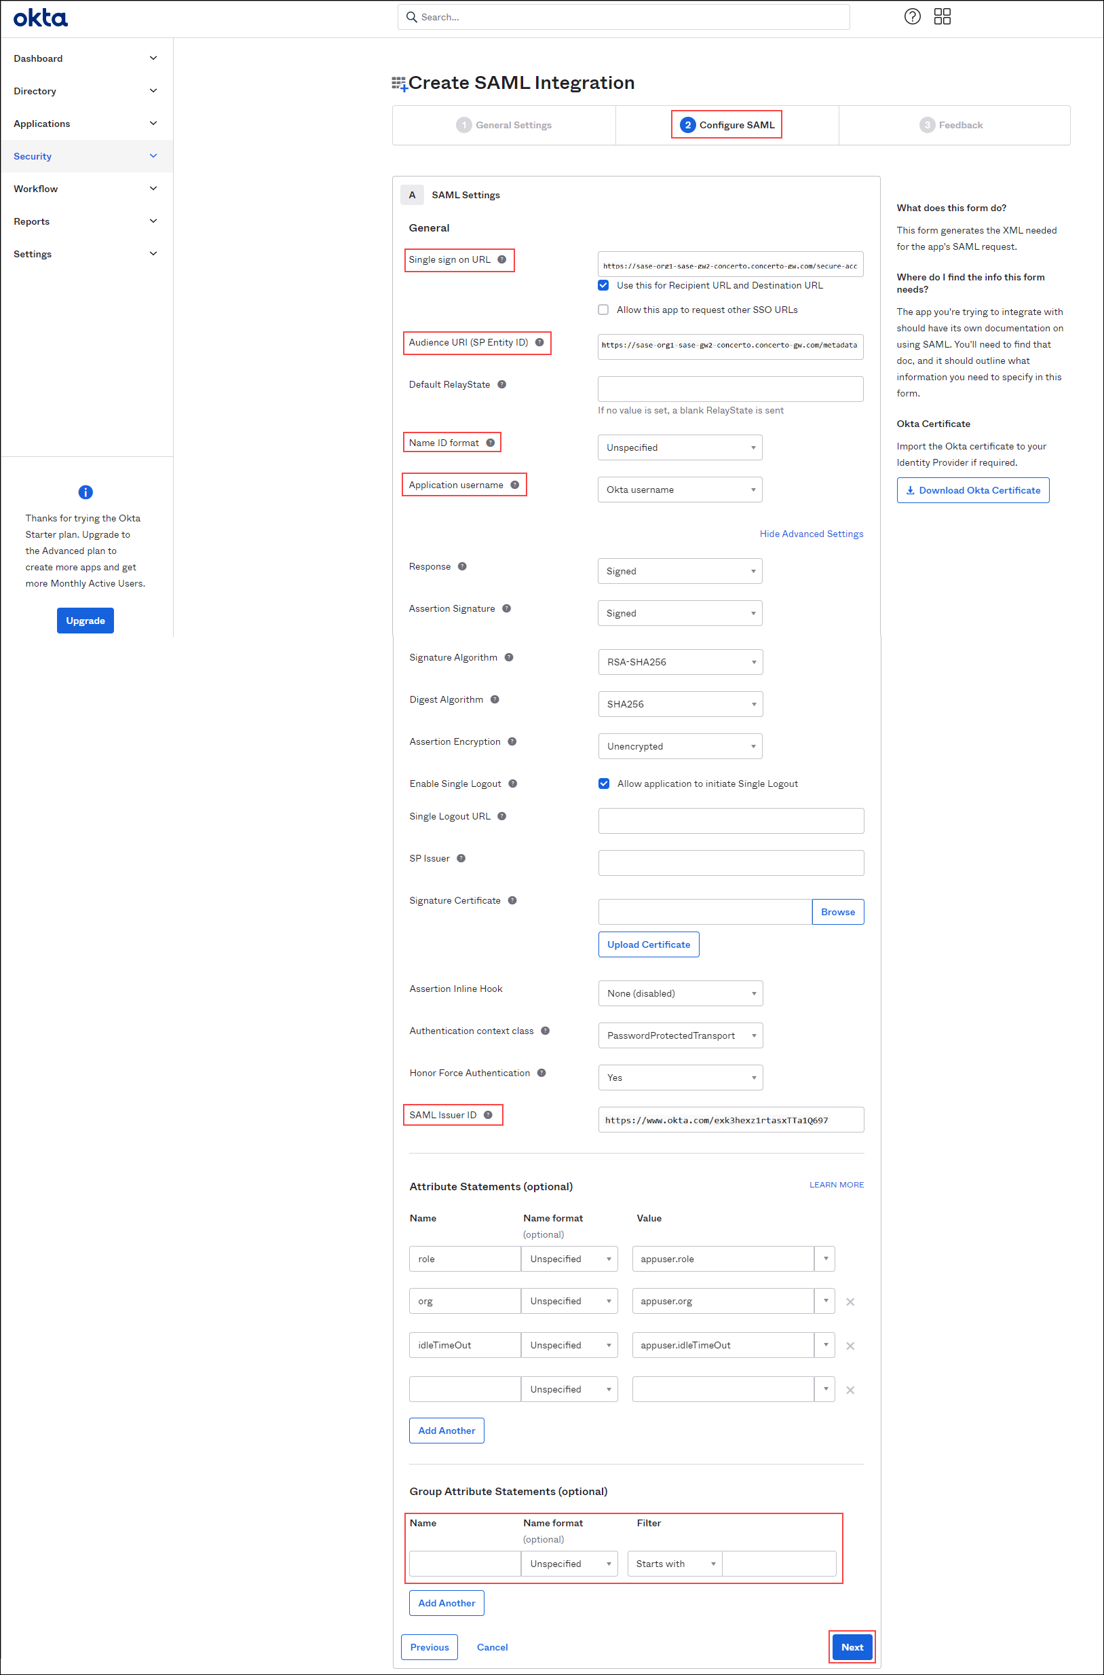Image resolution: width=1104 pixels, height=1675 pixels.
Task: Open the help tooltip beside Single sign on URL
Action: [502, 259]
